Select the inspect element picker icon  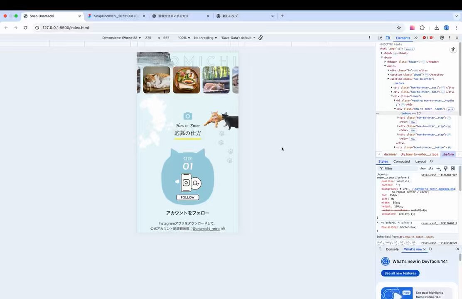pos(380,38)
